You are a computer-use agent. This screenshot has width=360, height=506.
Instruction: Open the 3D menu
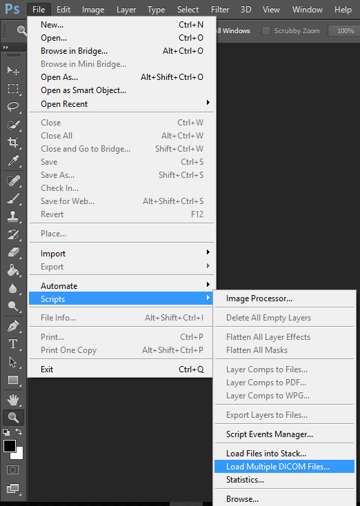pos(246,10)
